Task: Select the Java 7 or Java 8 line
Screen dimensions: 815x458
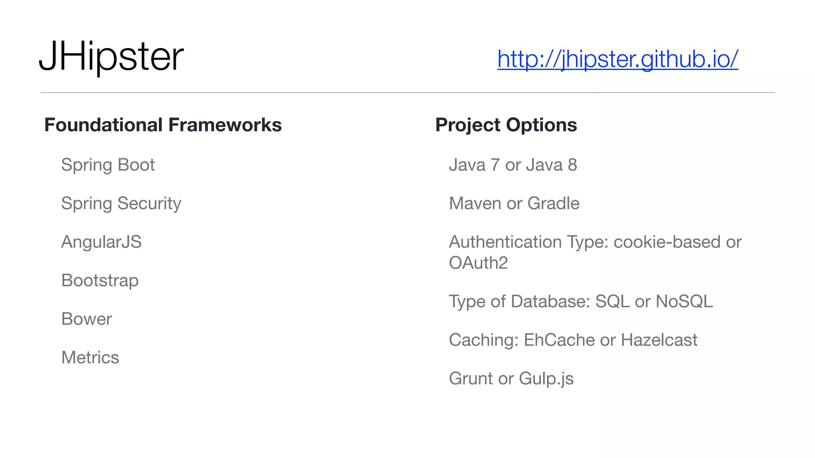Action: coord(513,165)
